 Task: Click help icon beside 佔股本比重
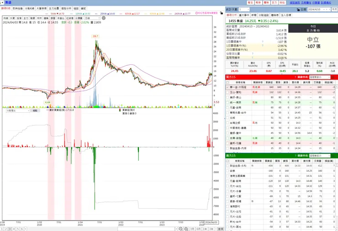click(253, 54)
